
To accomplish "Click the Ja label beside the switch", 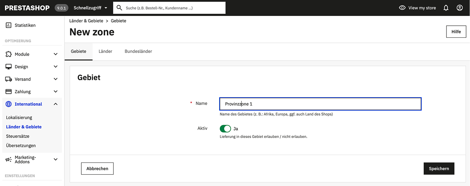I will pos(236,129).
